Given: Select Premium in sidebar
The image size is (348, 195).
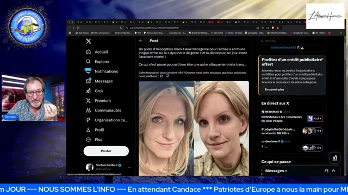Looking at the screenshot, I should coord(98,101).
